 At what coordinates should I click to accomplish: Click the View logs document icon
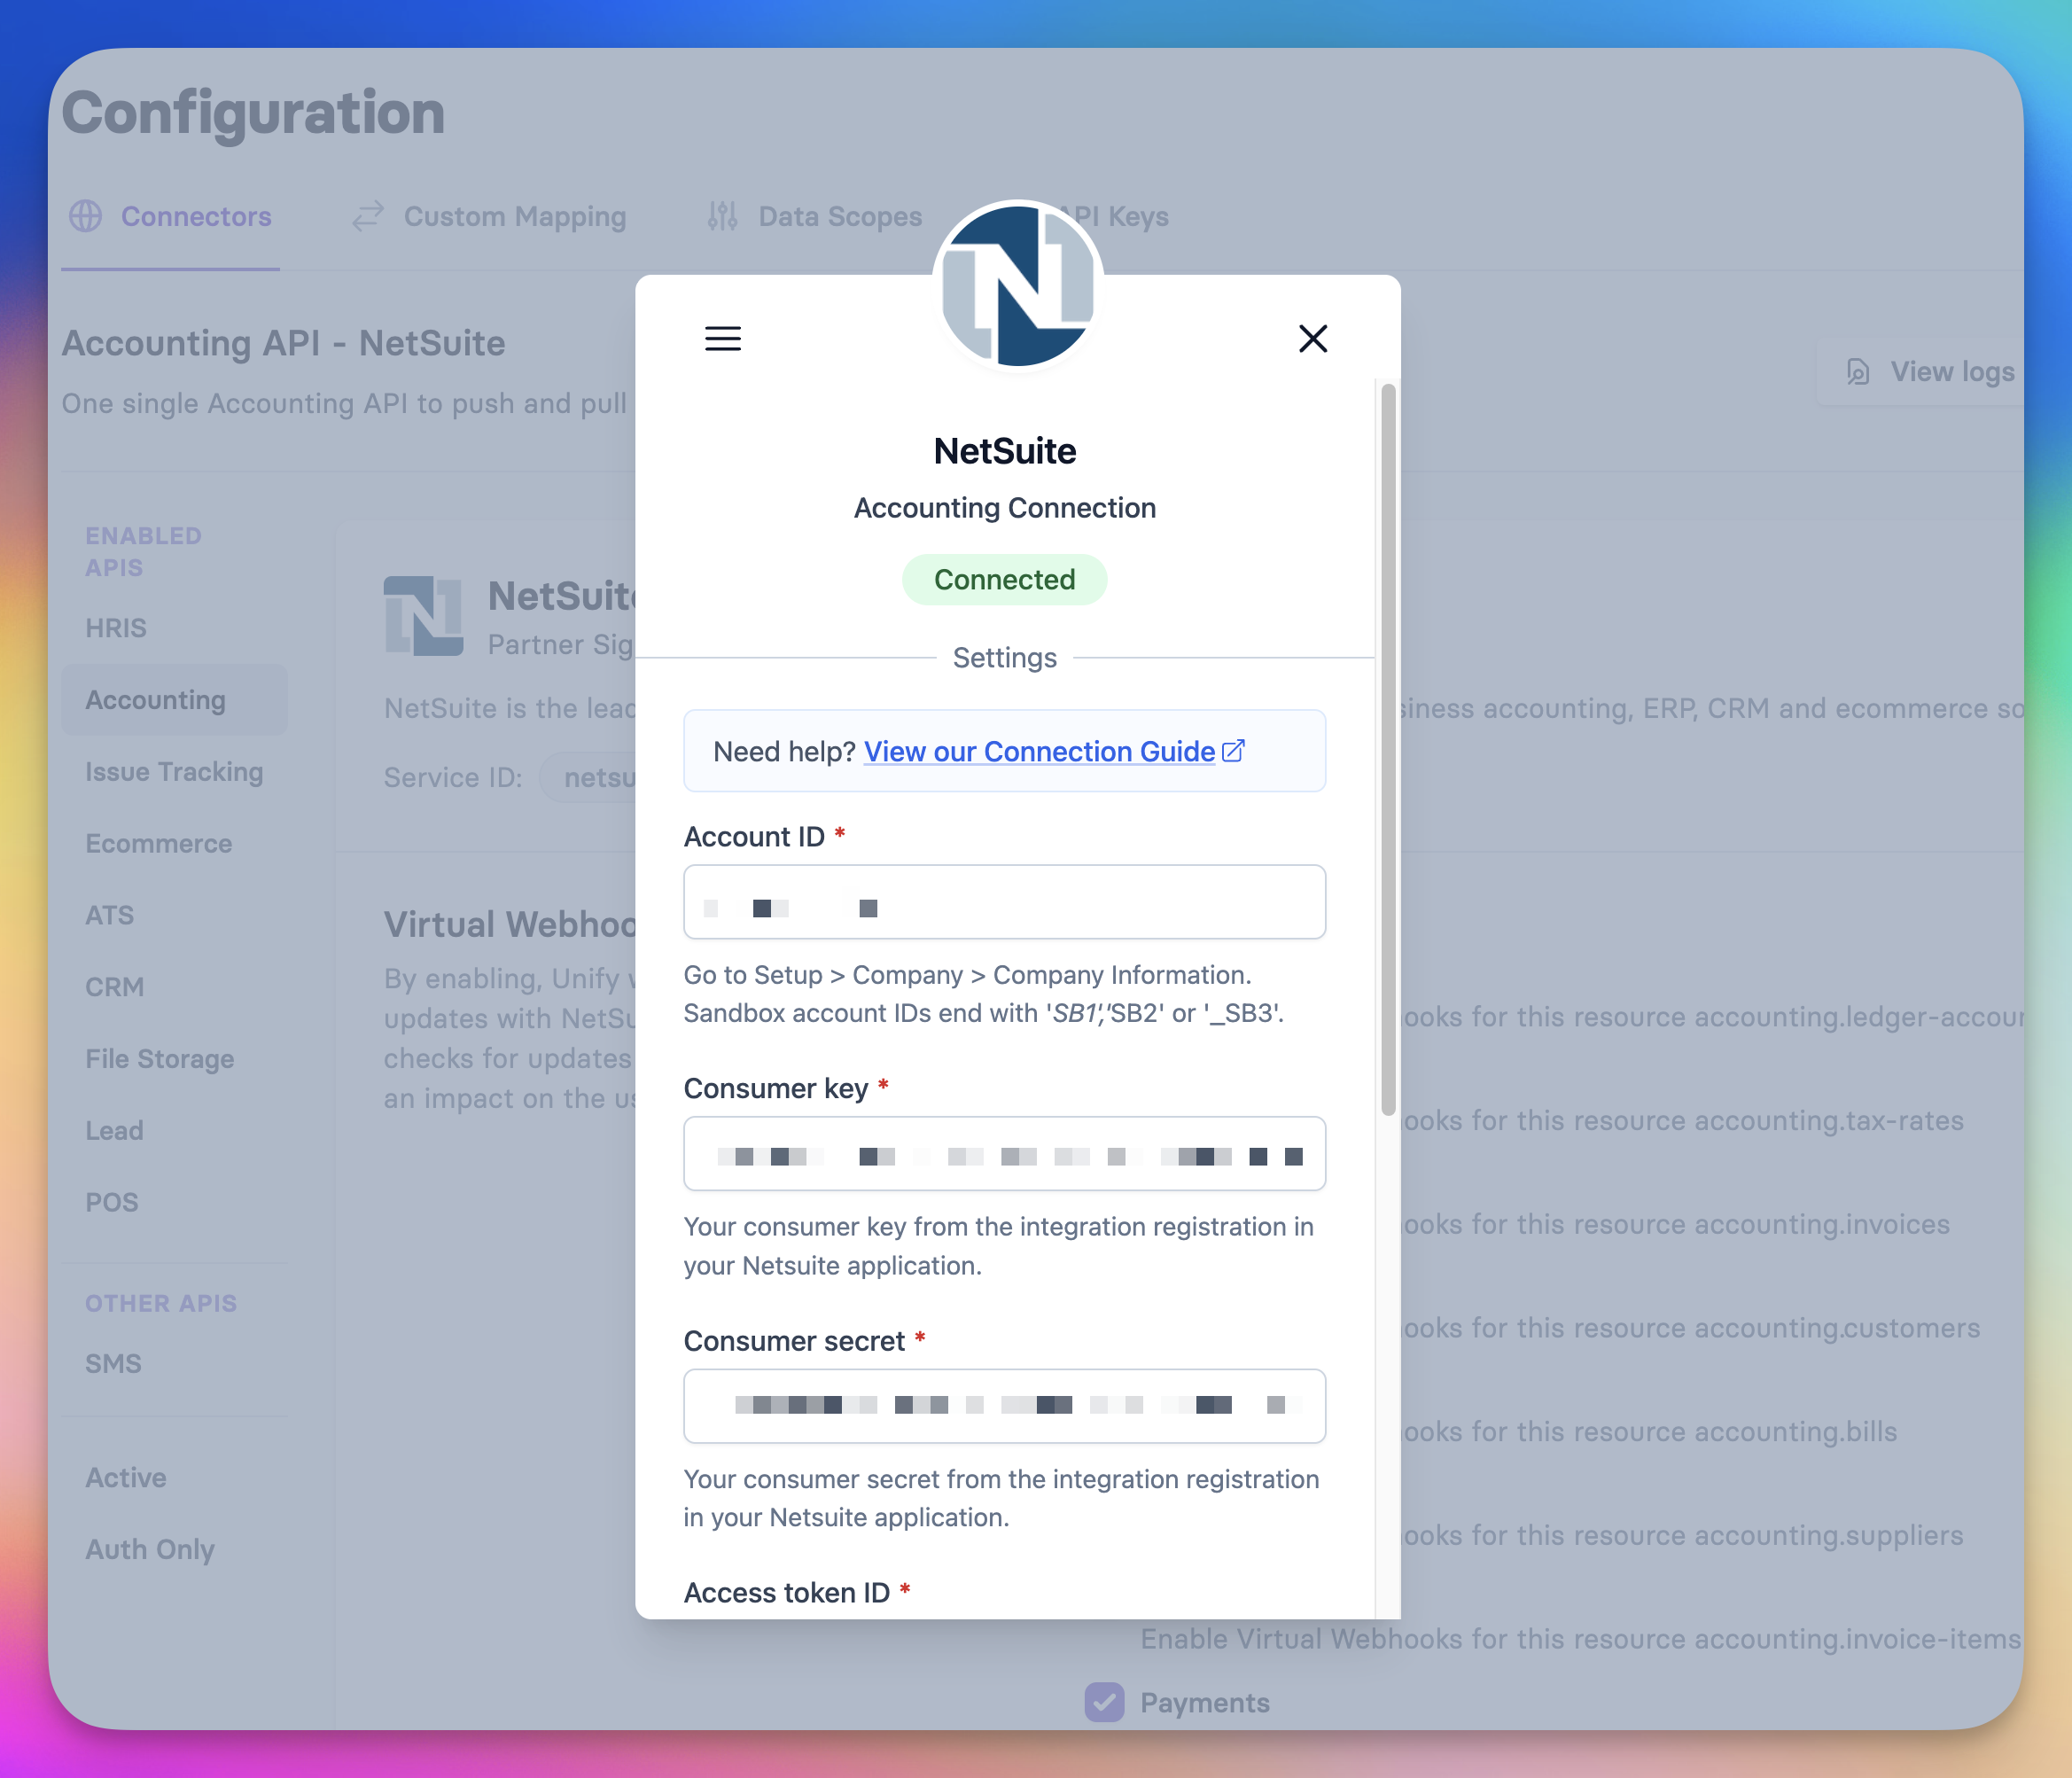[x=1857, y=372]
